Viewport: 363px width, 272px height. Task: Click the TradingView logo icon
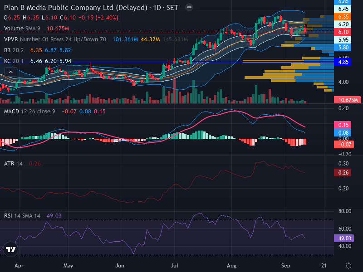click(10, 250)
